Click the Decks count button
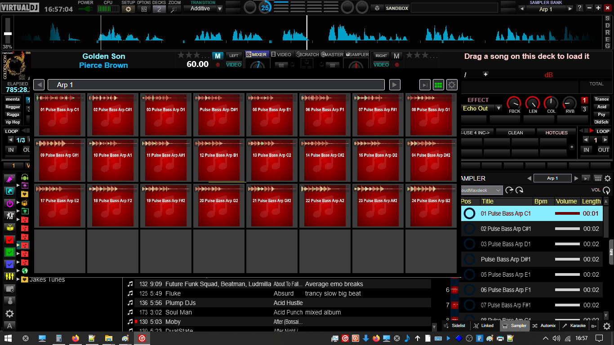The width and height of the screenshot is (614, 345). (159, 9)
